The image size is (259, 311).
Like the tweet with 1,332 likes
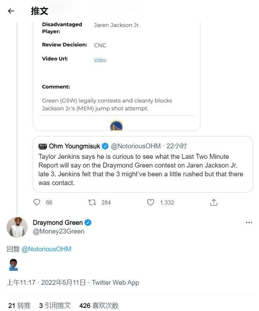click(x=151, y=202)
